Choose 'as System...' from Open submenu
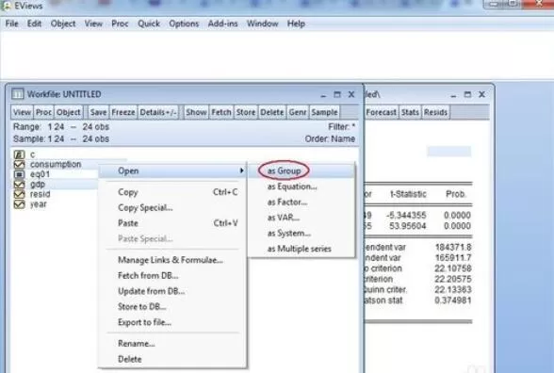Viewport: 554px width, 373px height. click(x=301, y=234)
